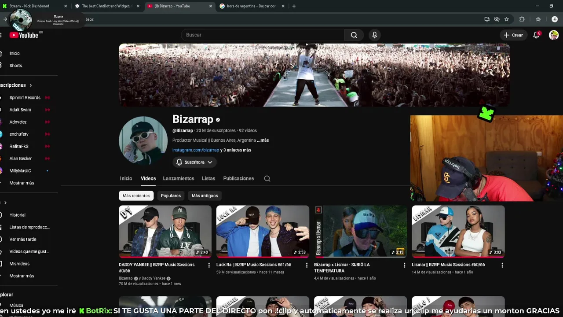Open Spinnin' Records subscription
Screen dimensions: 563x317
(25, 98)
